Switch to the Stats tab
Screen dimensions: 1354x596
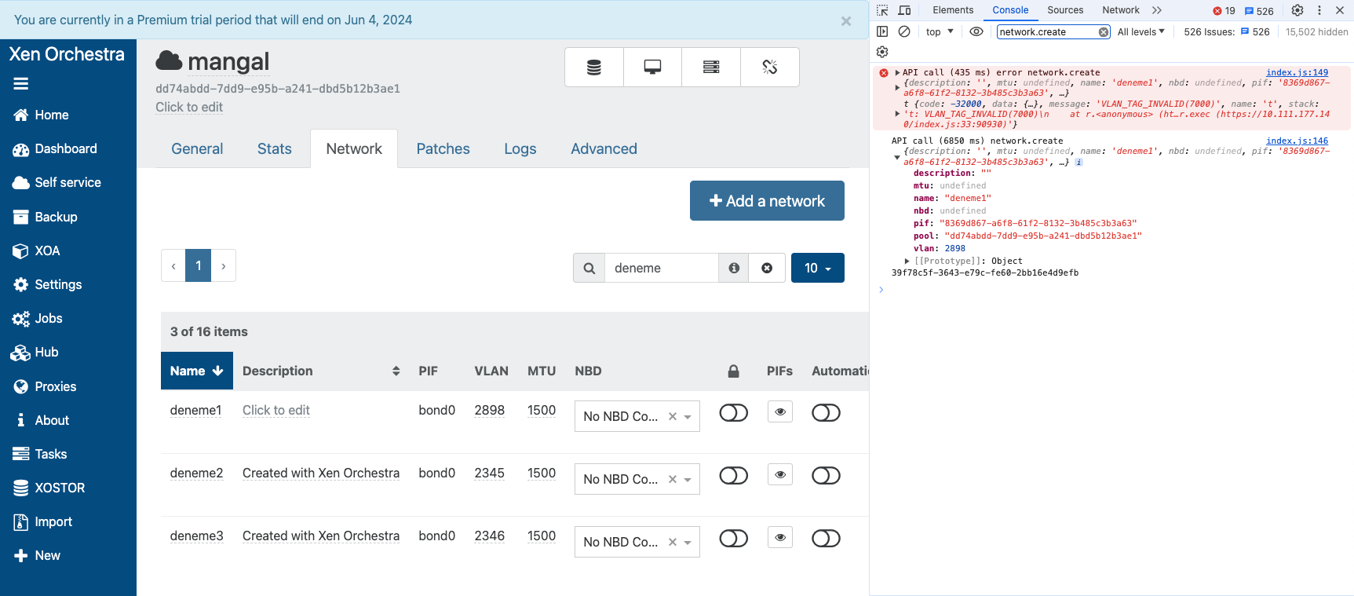point(274,148)
